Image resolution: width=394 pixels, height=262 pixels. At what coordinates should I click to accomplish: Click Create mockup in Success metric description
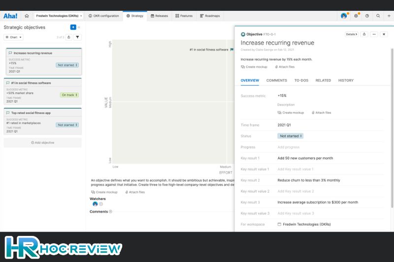click(291, 113)
